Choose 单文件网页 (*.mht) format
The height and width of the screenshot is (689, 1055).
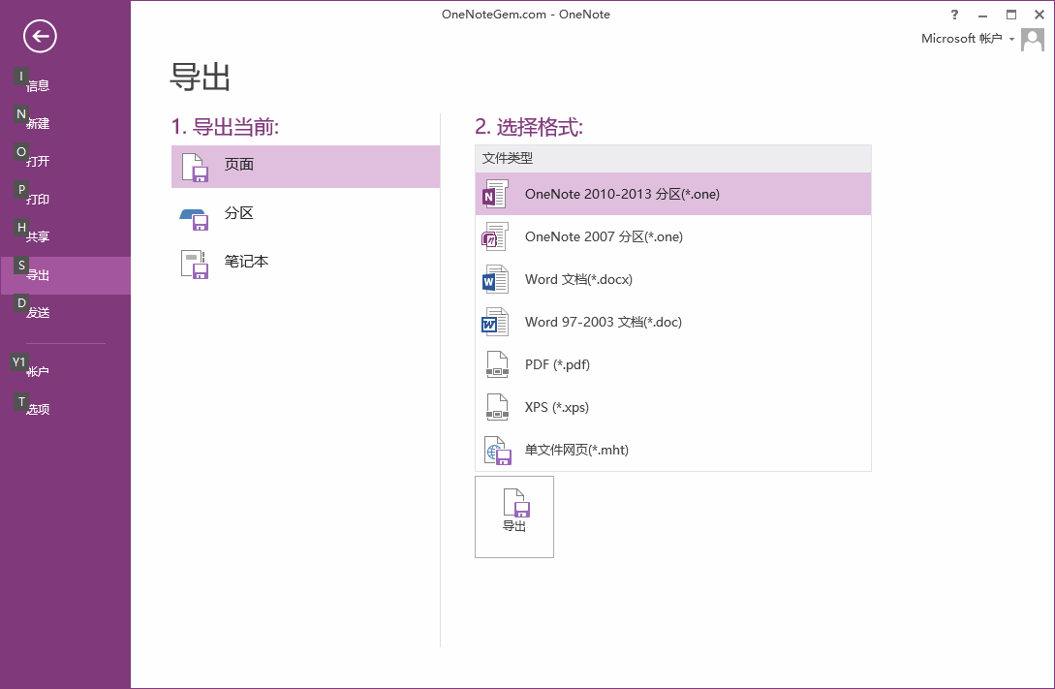(576, 450)
